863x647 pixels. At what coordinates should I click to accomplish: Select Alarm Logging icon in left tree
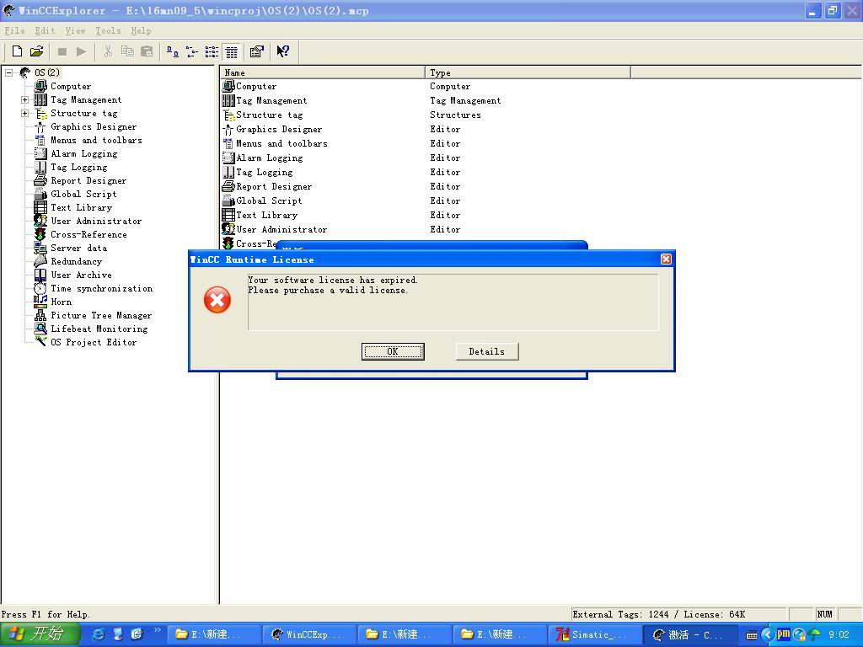[40, 153]
